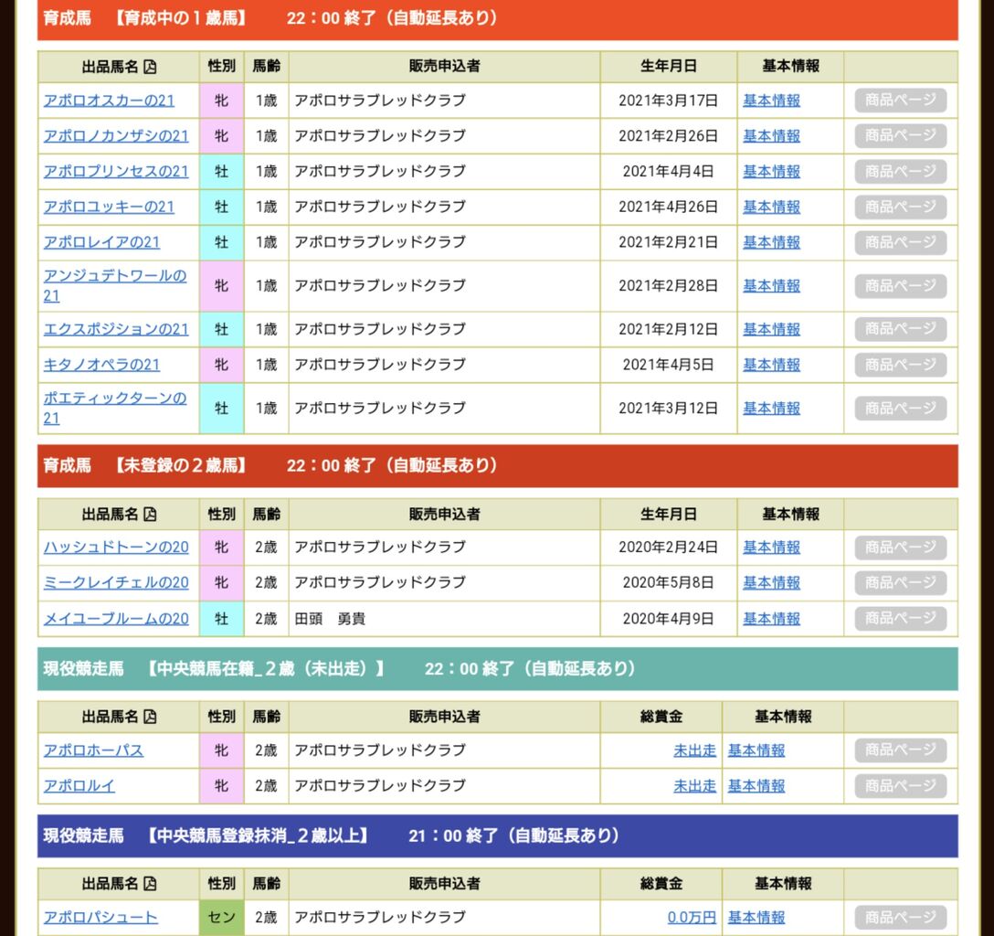Open horse link エクスポジションの21
This screenshot has height=936, width=994.
click(116, 329)
